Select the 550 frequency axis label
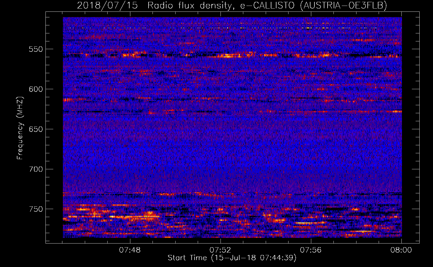 point(36,49)
